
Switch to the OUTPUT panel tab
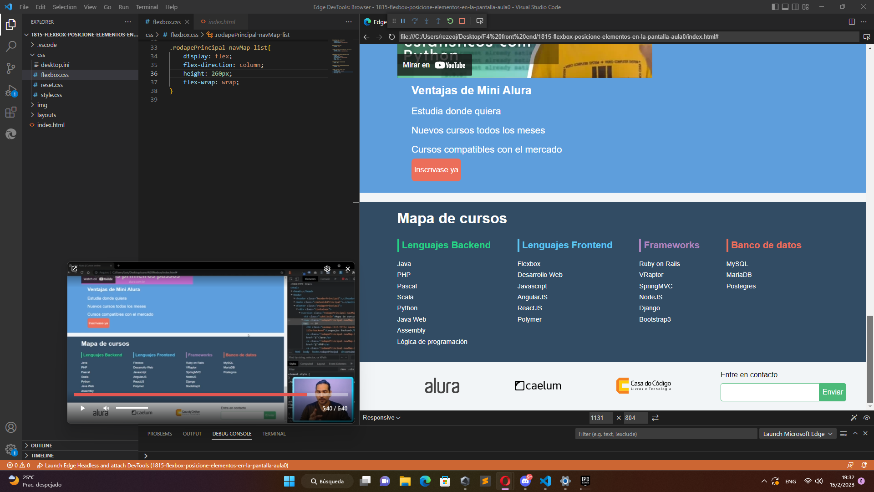pos(192,434)
